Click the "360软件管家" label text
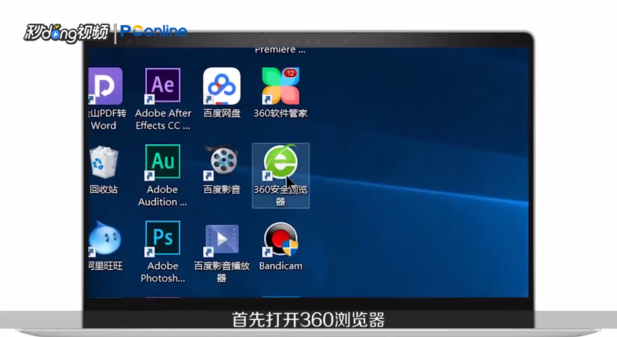The image size is (617, 337). 280,113
